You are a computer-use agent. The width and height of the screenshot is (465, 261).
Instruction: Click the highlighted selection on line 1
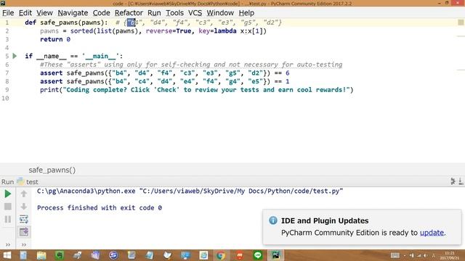coord(131,22)
